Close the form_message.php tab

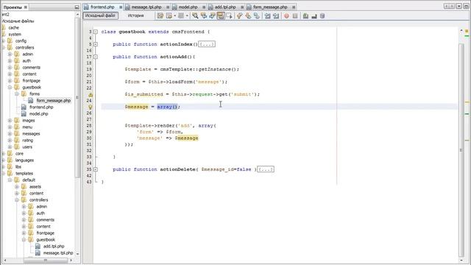(x=294, y=7)
